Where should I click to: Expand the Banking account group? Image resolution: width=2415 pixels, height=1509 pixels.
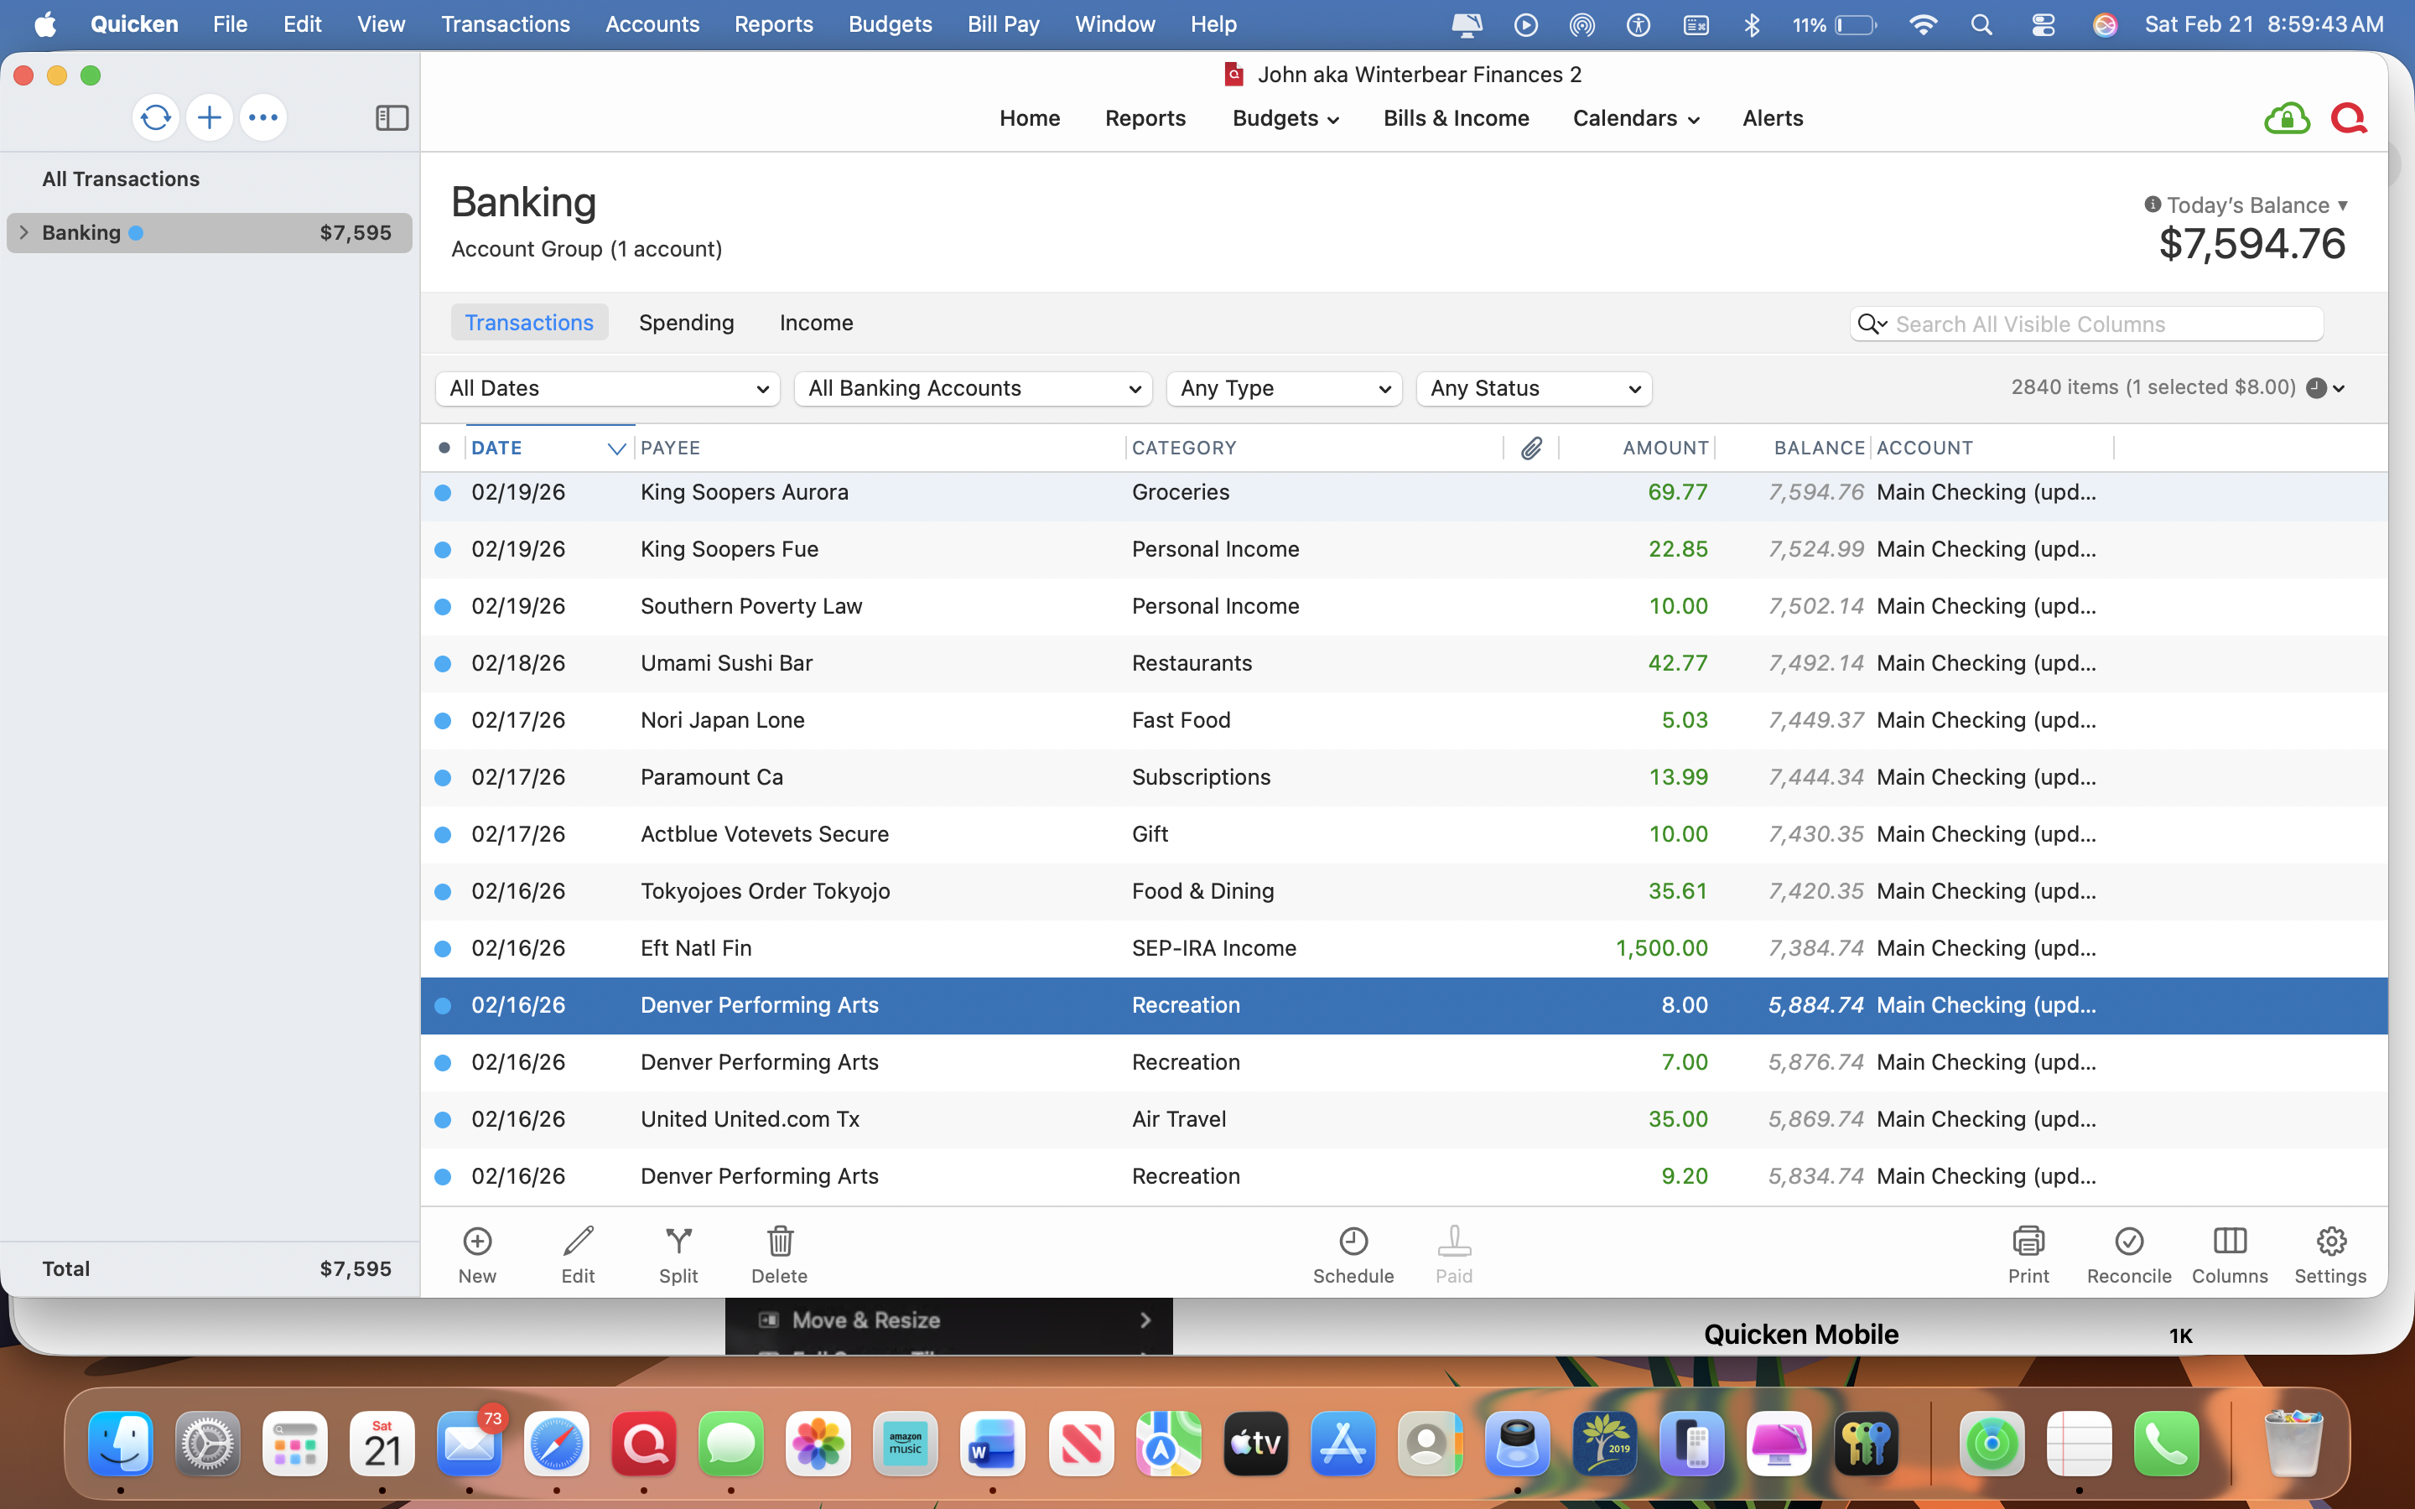coord(24,232)
